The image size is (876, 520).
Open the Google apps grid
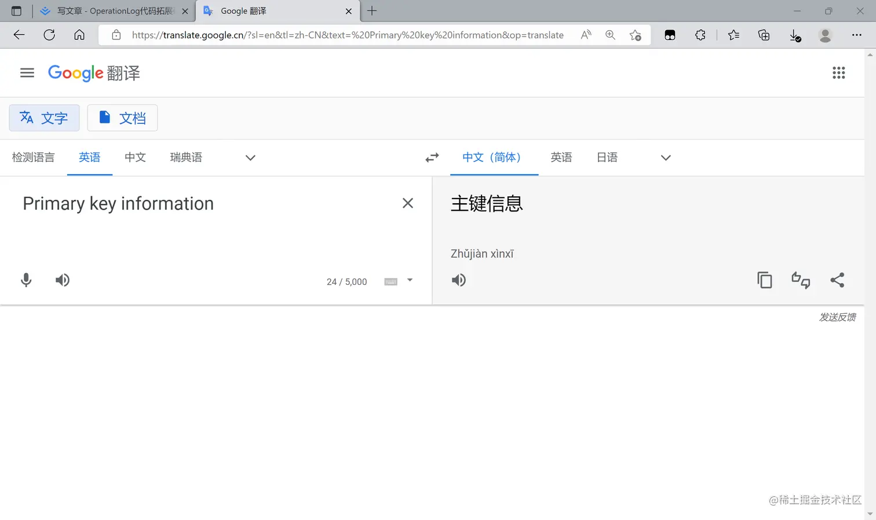pyautogui.click(x=838, y=73)
